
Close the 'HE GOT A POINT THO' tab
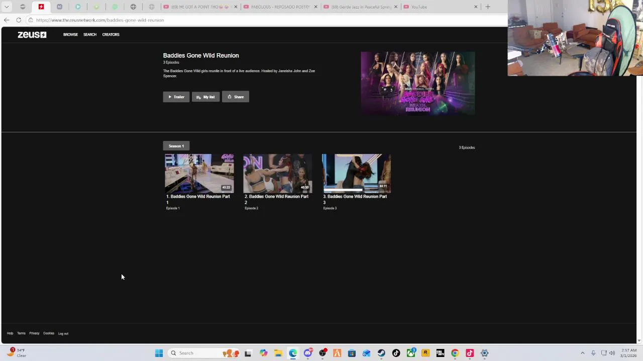click(x=236, y=7)
